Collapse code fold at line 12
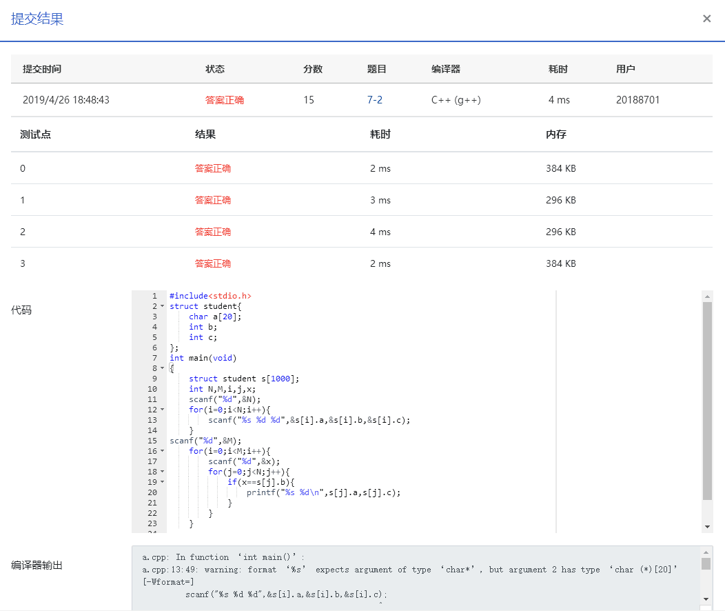725x611 pixels. [162, 410]
